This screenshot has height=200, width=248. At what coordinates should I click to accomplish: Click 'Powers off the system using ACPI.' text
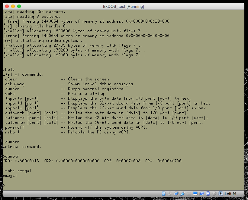click(x=108, y=127)
